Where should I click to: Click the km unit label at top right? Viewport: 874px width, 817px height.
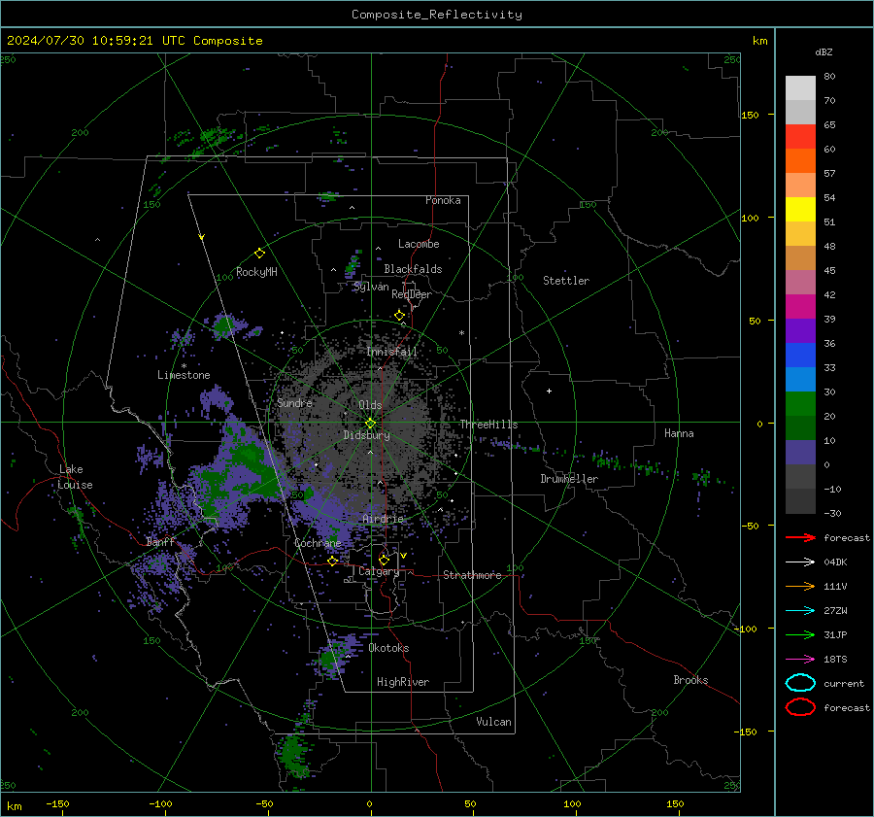tap(759, 41)
